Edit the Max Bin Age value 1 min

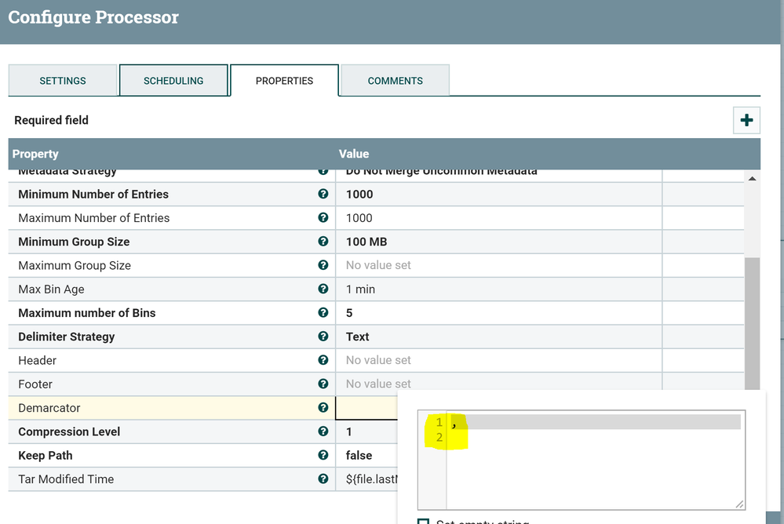click(498, 289)
